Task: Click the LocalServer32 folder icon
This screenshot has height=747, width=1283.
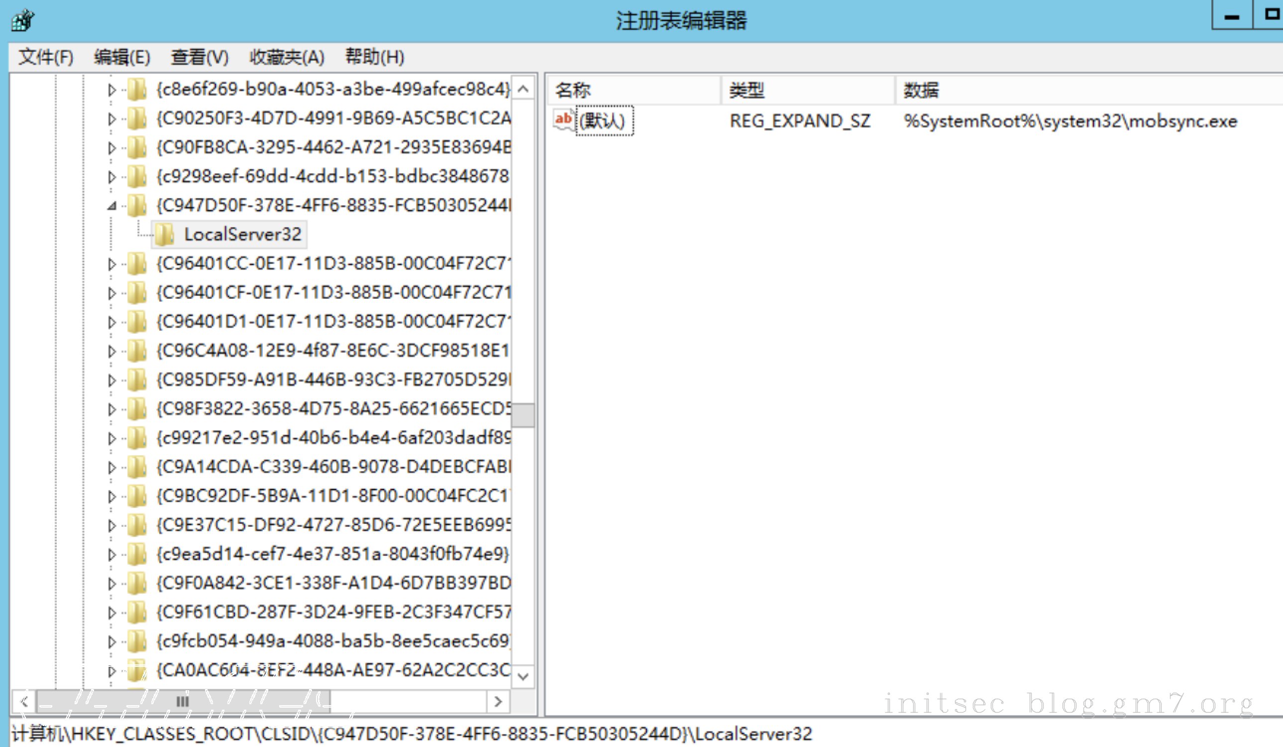Action: [x=164, y=235]
